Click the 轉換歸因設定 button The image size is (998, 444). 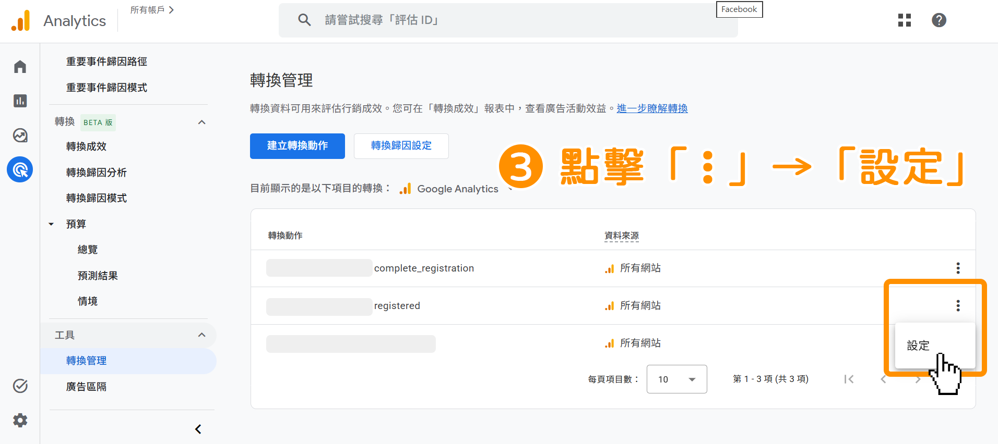[x=401, y=146]
